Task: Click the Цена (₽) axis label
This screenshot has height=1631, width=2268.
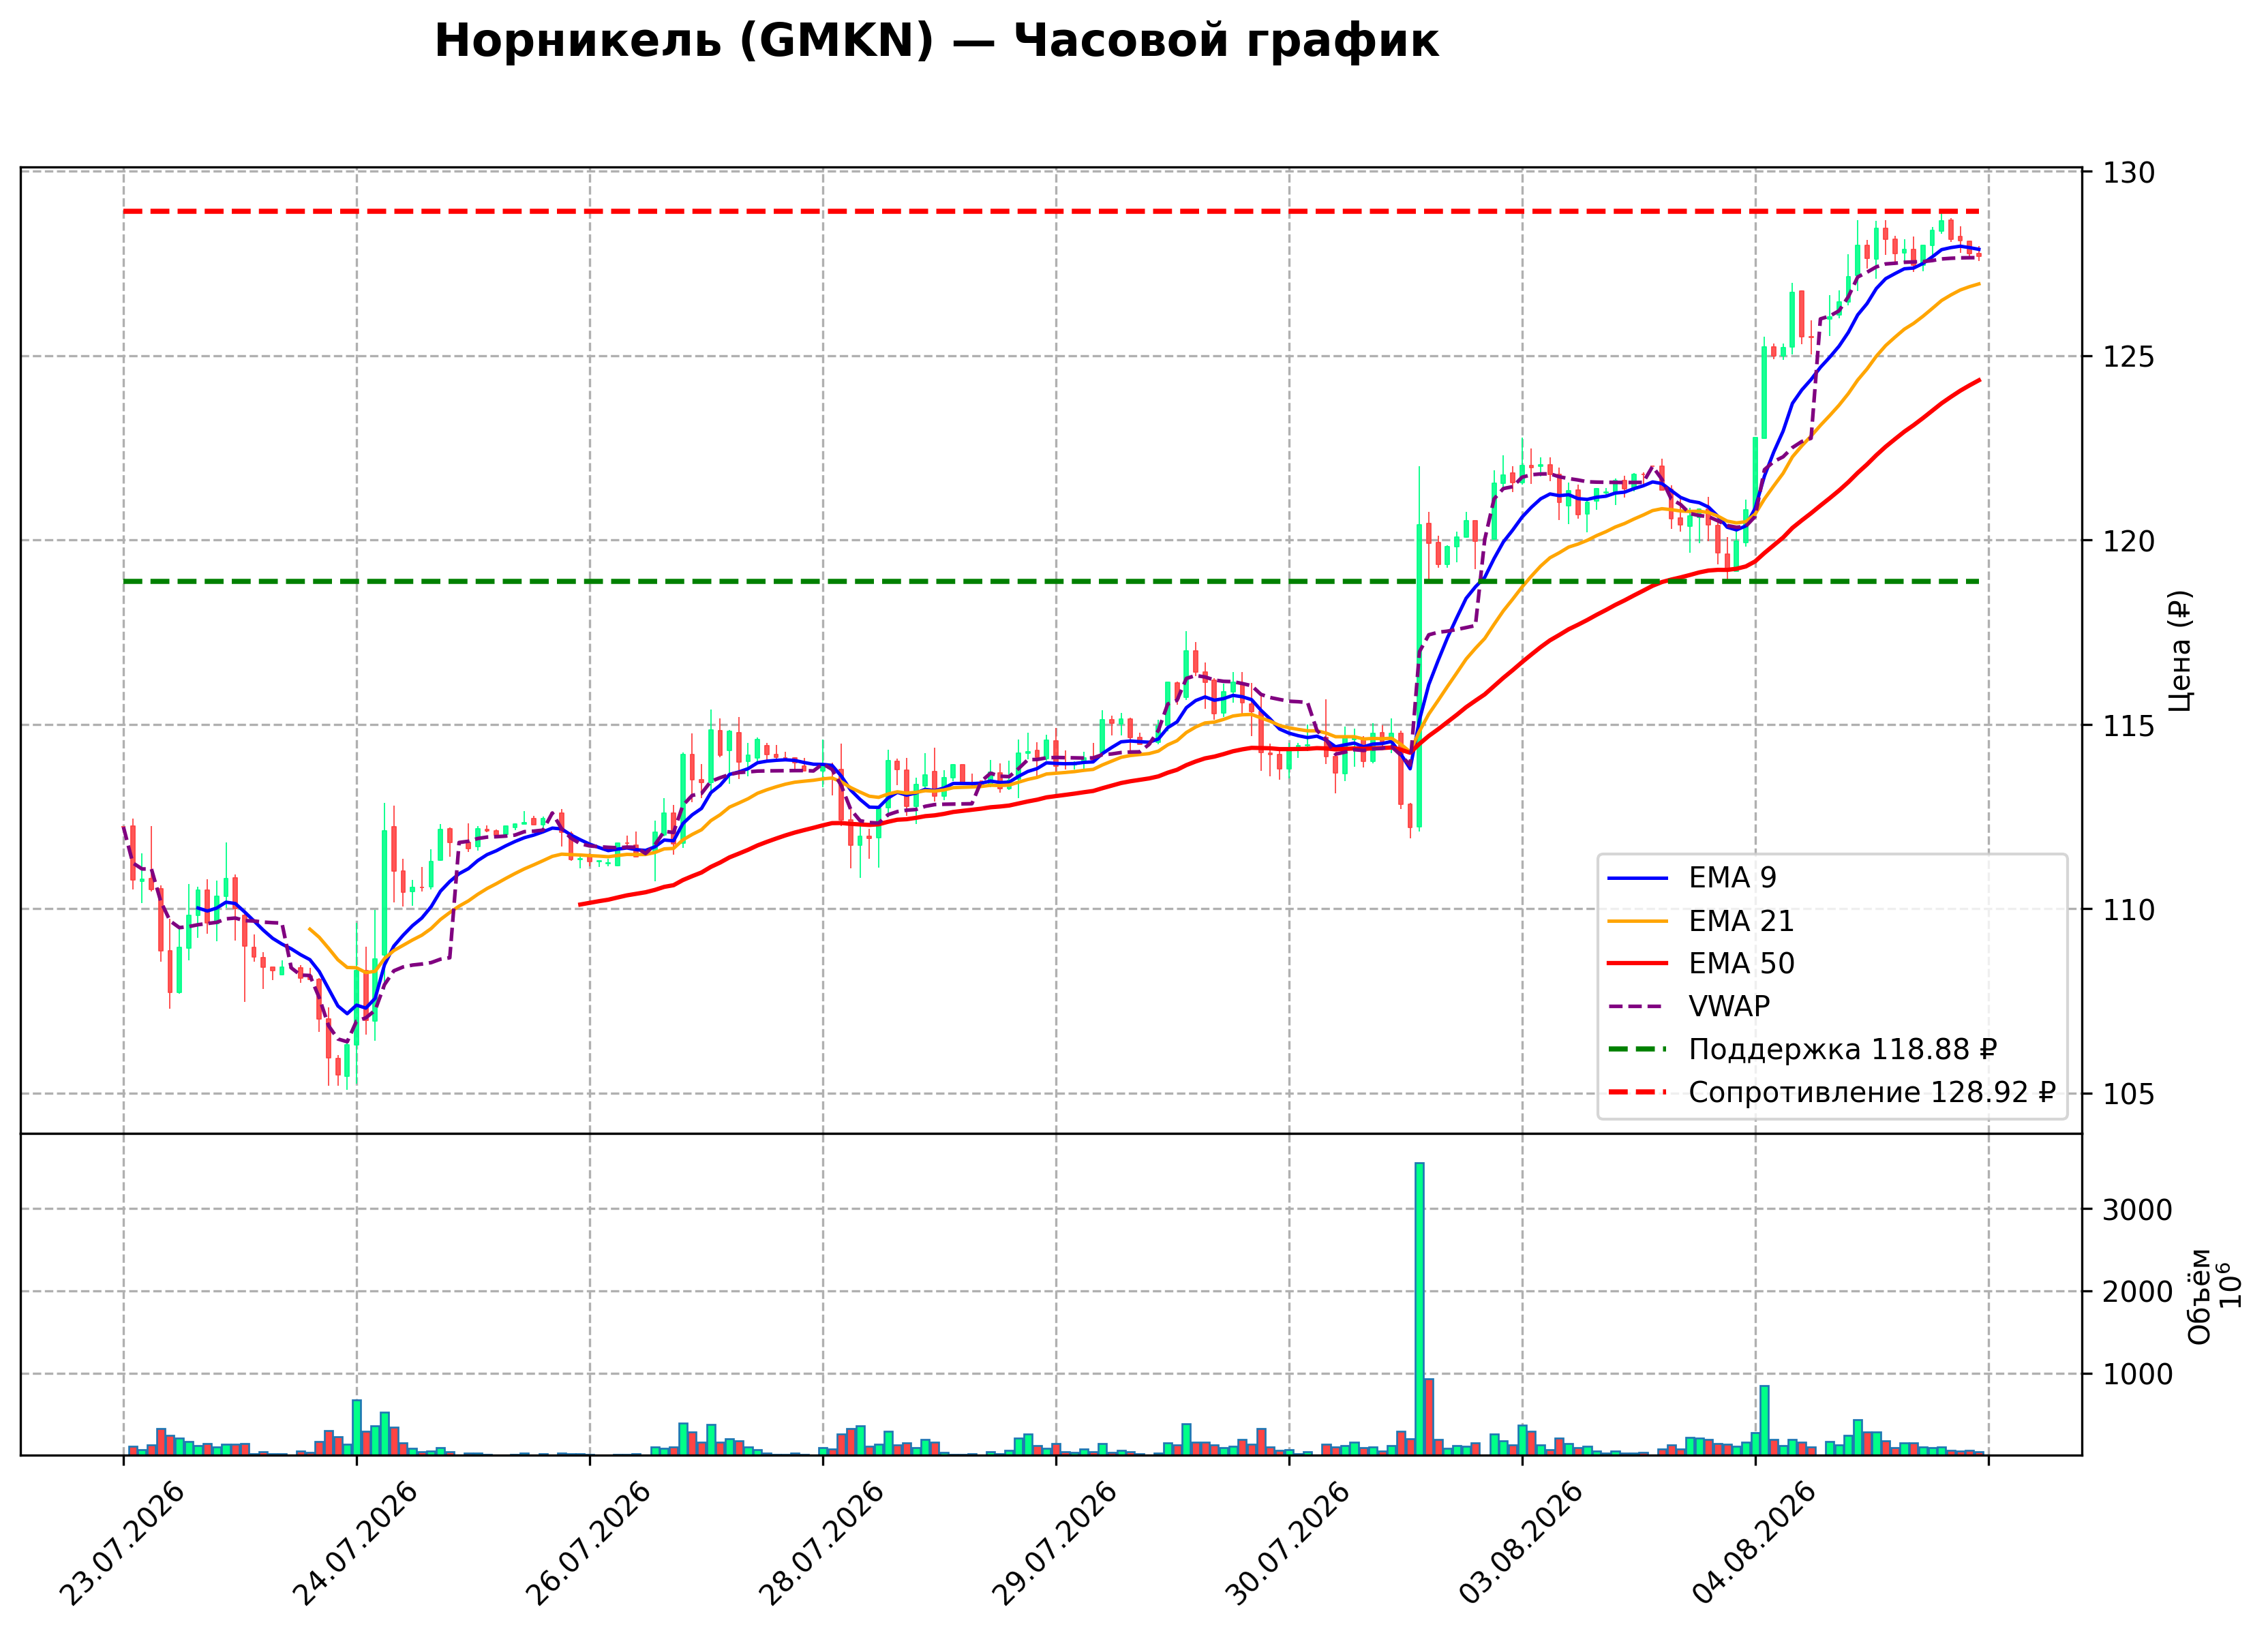Action: pos(2180,650)
